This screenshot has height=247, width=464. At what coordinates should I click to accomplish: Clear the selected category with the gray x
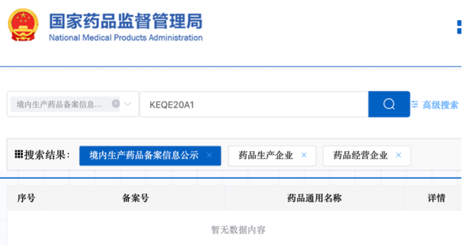click(x=115, y=104)
